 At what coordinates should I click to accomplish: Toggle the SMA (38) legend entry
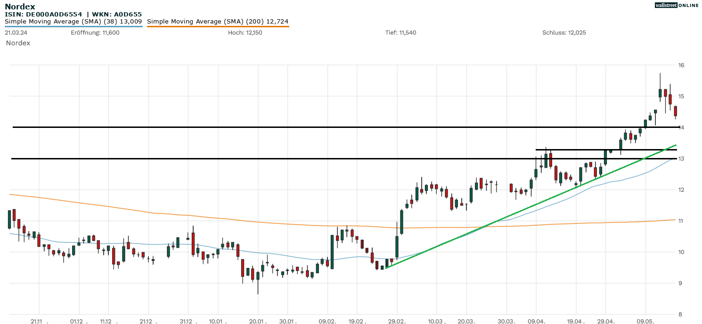coord(73,21)
